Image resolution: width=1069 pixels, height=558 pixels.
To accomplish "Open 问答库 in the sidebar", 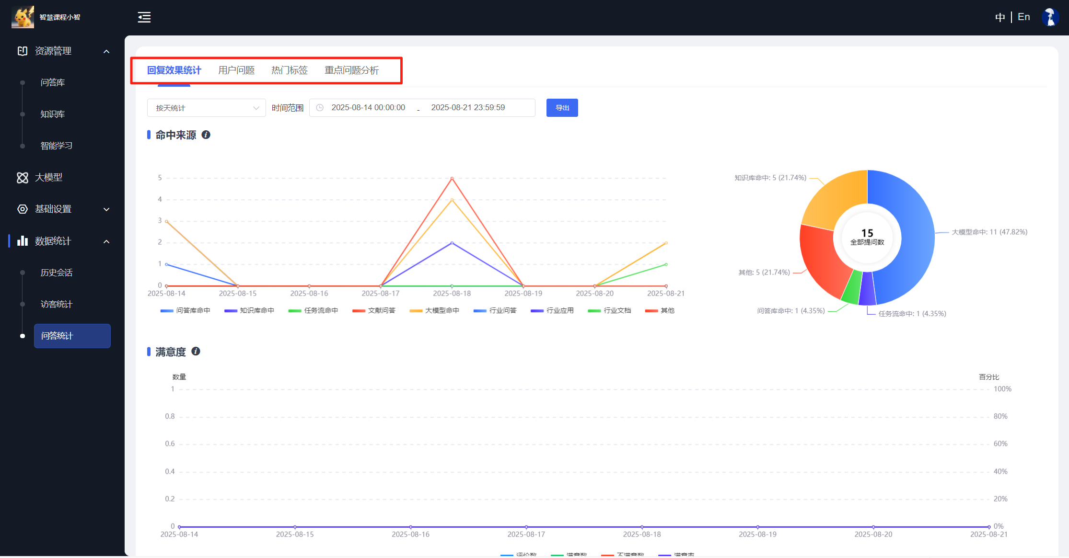I will click(53, 82).
